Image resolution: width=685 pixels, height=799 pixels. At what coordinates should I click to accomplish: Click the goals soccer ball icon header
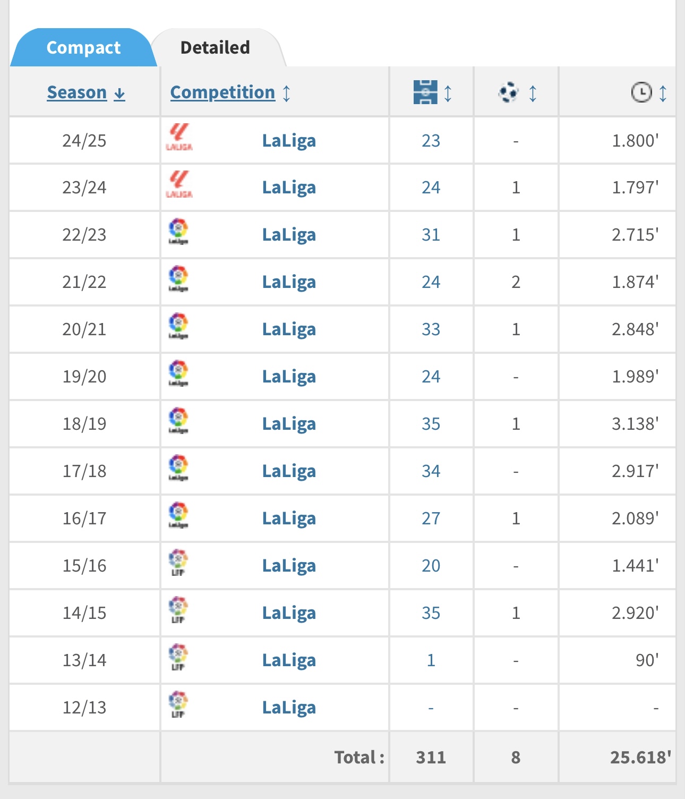[508, 92]
